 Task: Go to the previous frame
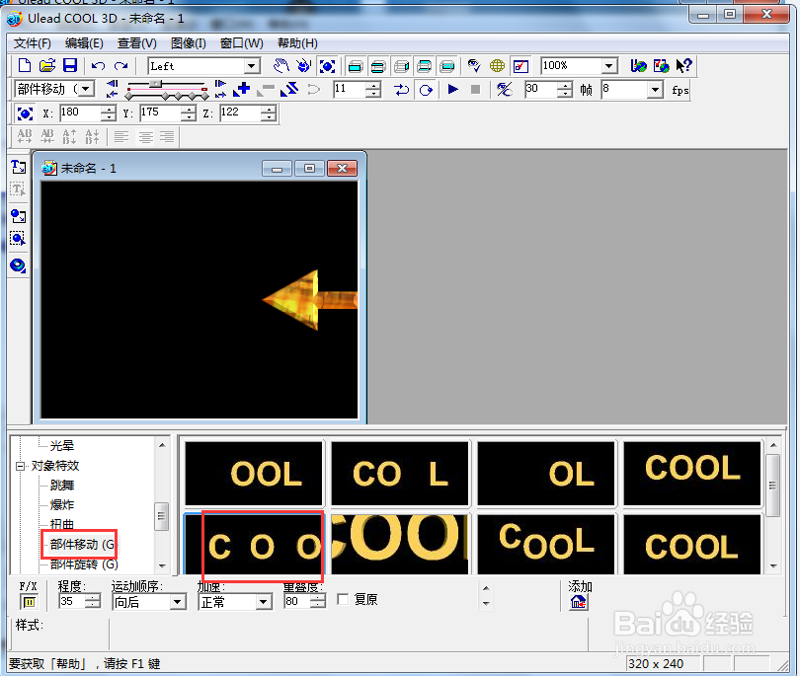tap(113, 84)
